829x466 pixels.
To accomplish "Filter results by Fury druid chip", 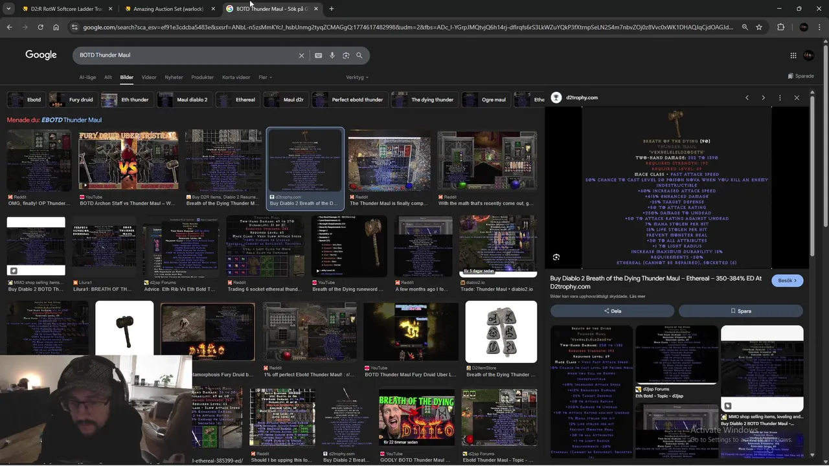I will coord(73,100).
